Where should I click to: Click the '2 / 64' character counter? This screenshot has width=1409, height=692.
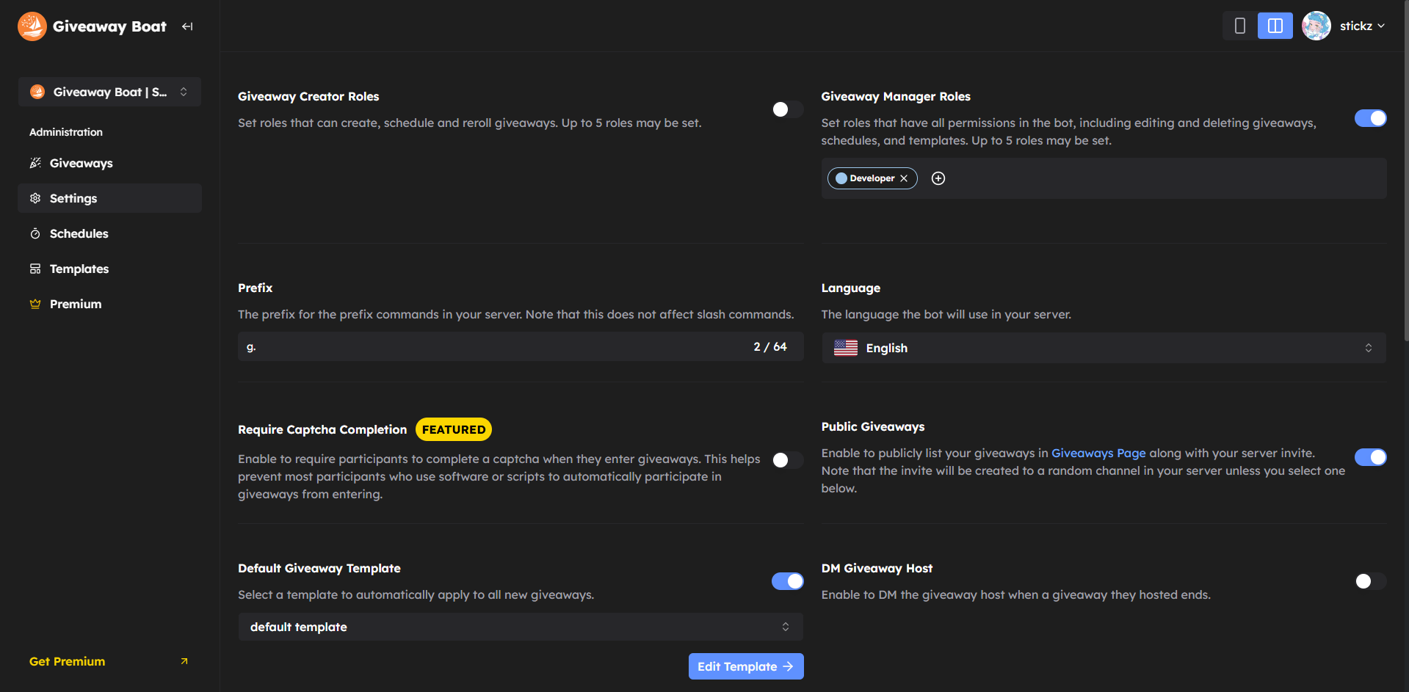point(770,346)
